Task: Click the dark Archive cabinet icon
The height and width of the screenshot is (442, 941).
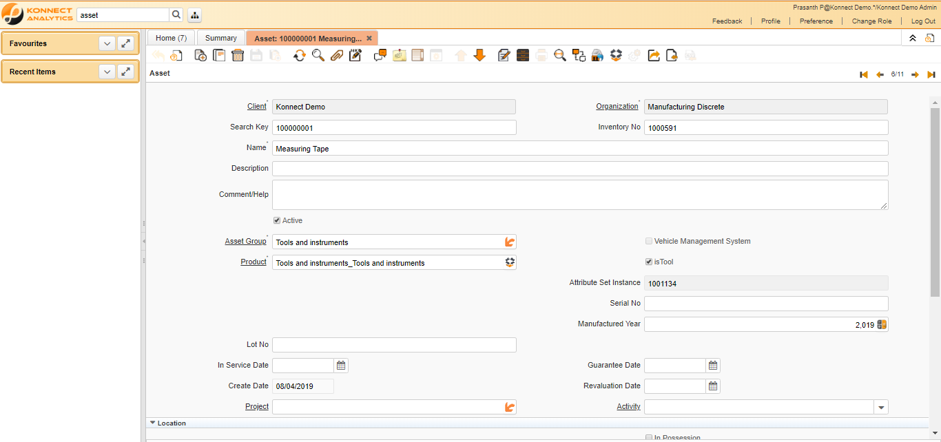Action: point(523,55)
